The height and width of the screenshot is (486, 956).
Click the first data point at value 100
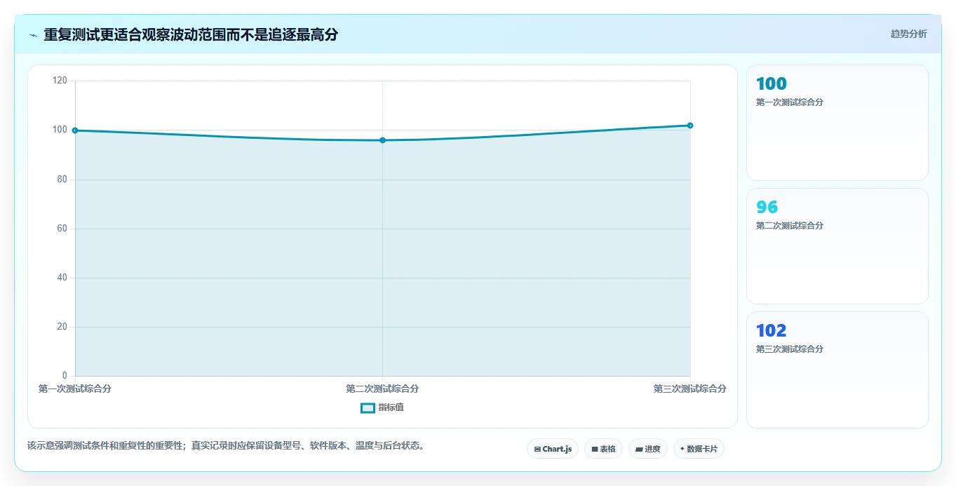[75, 130]
